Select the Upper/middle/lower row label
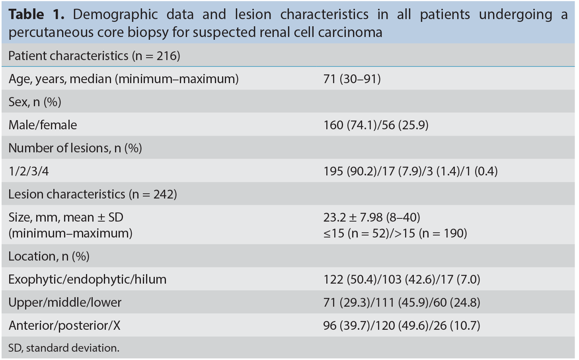 (65, 302)
